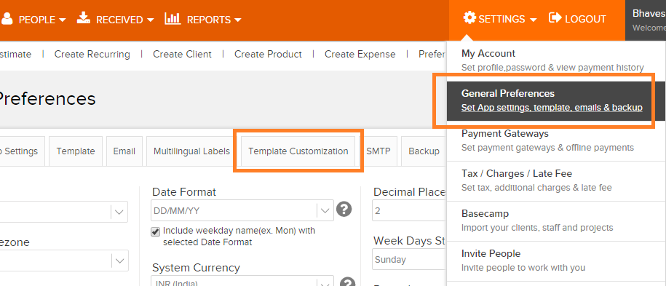
Task: Click help icon beside Date Format
Action: (344, 209)
